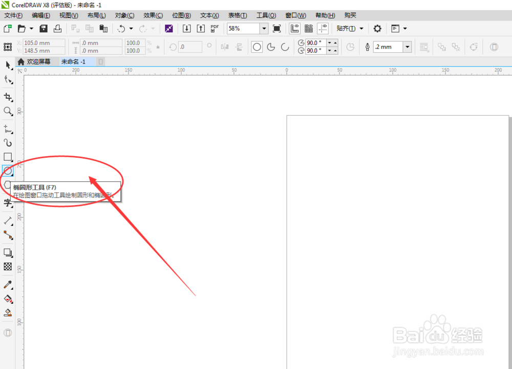
Task: Select the Connector tool
Action: pyautogui.click(x=8, y=235)
